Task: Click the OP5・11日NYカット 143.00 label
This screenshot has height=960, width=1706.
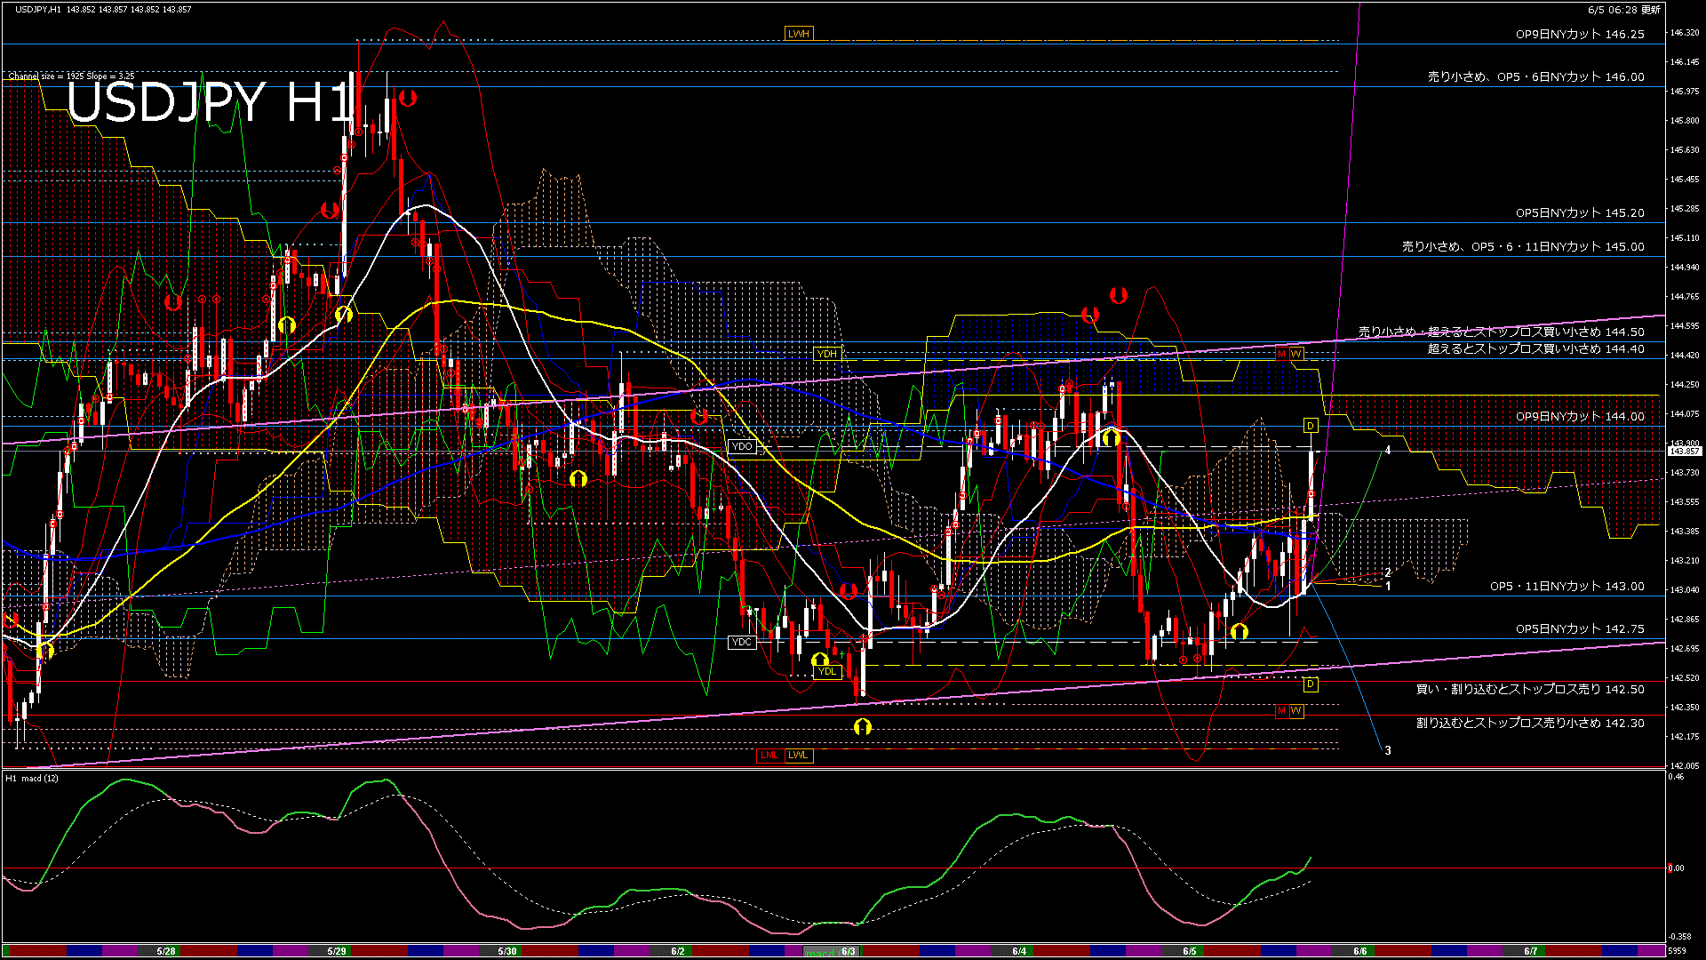Action: 1566,587
